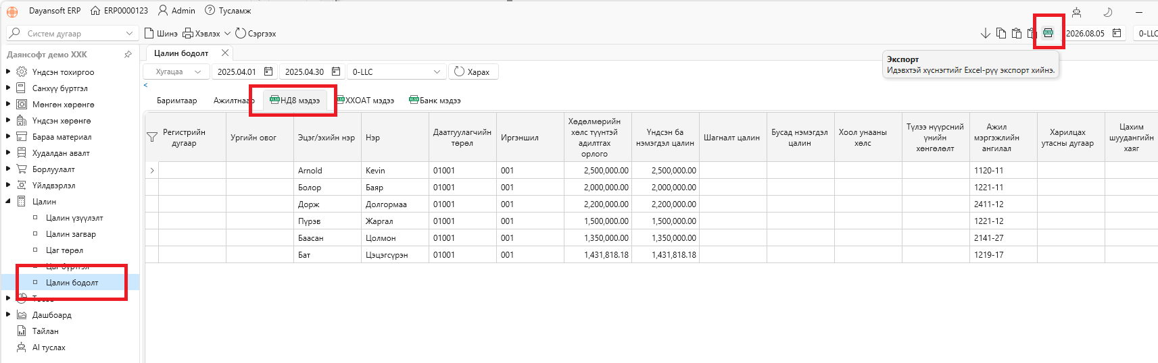Switch to Банк мэдээ tab
The image size is (1158, 363).
click(435, 101)
